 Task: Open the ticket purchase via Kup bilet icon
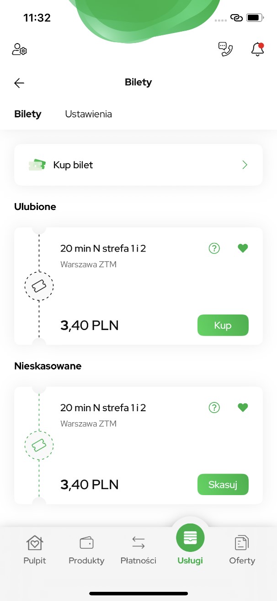(37, 165)
